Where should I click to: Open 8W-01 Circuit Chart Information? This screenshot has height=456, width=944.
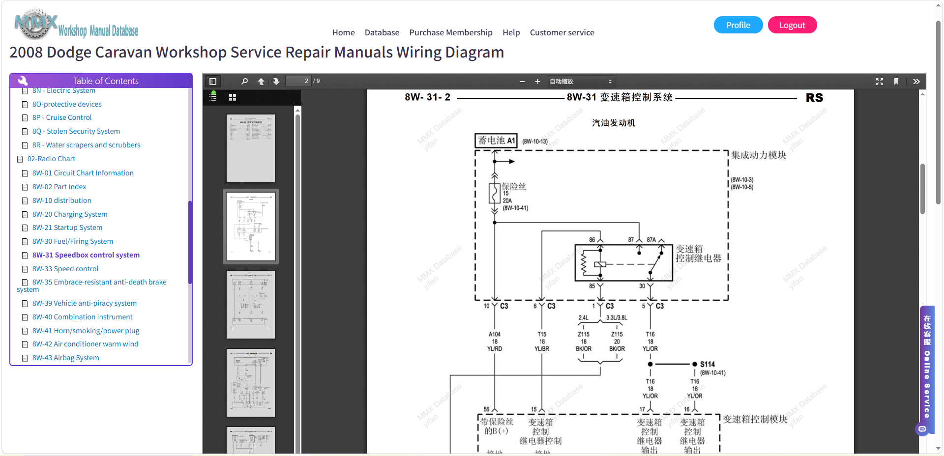83,173
